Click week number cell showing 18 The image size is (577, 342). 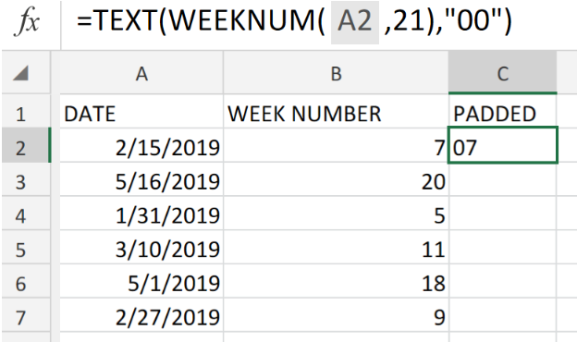pos(336,281)
